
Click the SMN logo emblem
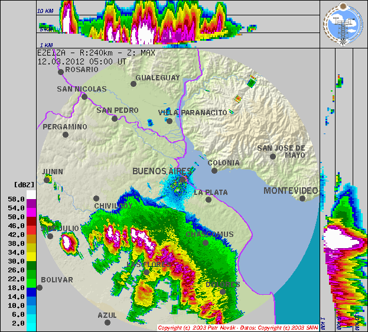click(343, 24)
